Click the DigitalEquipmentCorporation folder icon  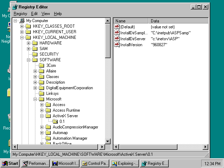click(x=42, y=88)
